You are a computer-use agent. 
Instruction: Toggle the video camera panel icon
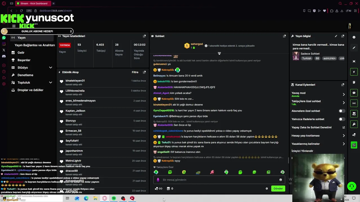click(354, 114)
